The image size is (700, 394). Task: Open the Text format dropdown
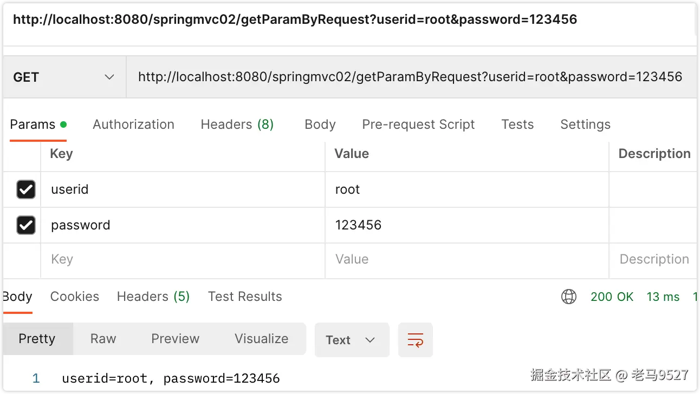pyautogui.click(x=351, y=340)
